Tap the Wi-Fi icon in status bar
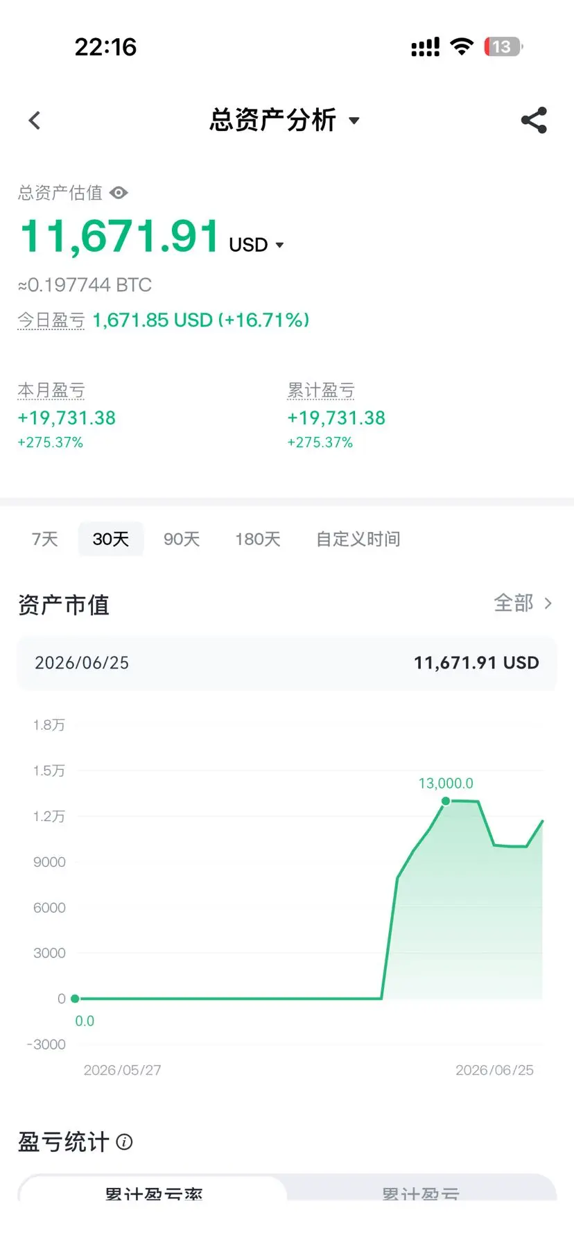 pos(462,46)
